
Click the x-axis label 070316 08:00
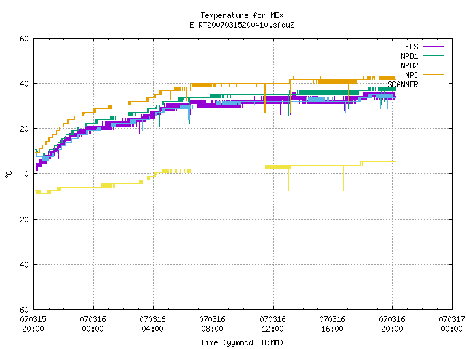pos(212,324)
